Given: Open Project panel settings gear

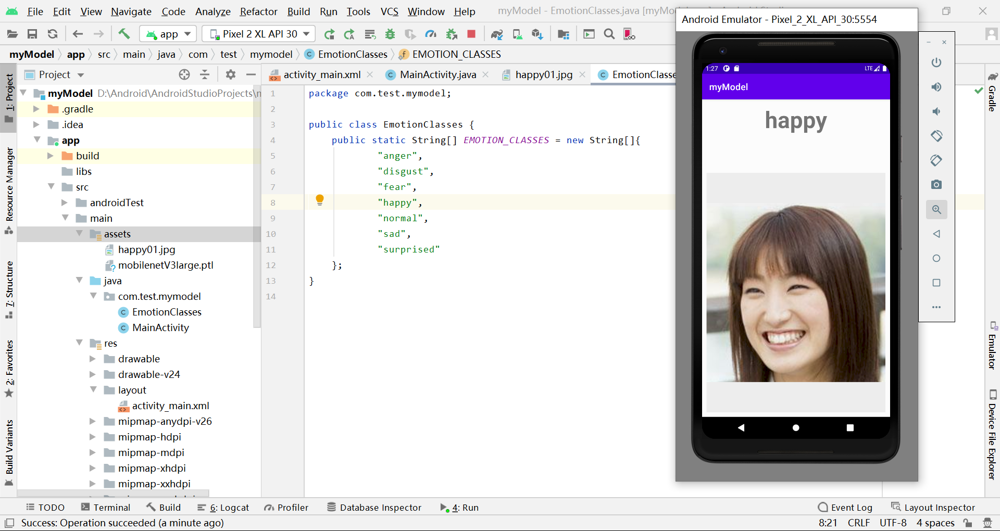Looking at the screenshot, I should click(x=231, y=75).
